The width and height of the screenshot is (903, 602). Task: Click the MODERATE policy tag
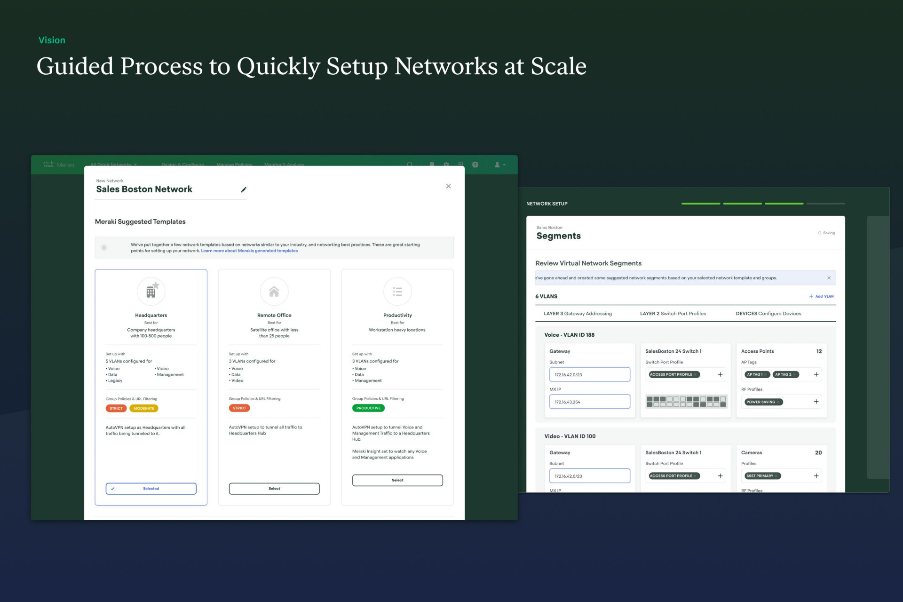pyautogui.click(x=144, y=409)
